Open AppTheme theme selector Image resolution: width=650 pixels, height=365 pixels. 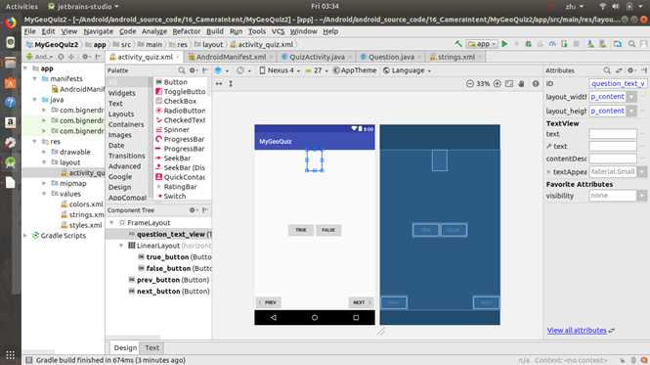click(355, 70)
